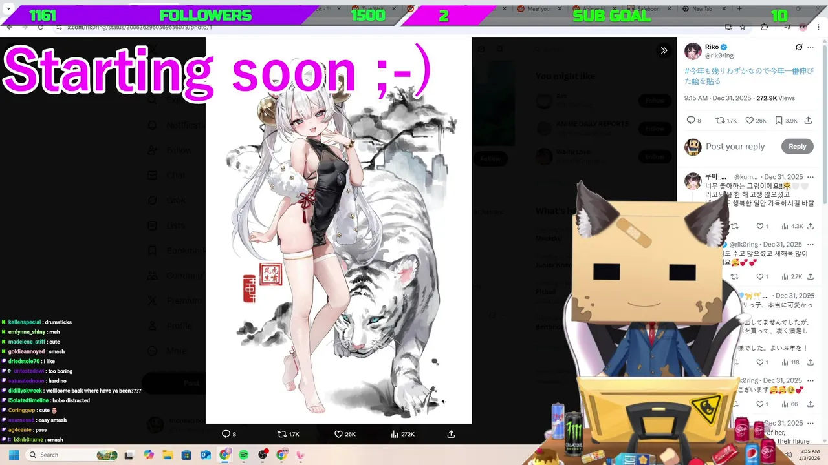
Task: Open the Windows Start menu
Action: coord(14,455)
